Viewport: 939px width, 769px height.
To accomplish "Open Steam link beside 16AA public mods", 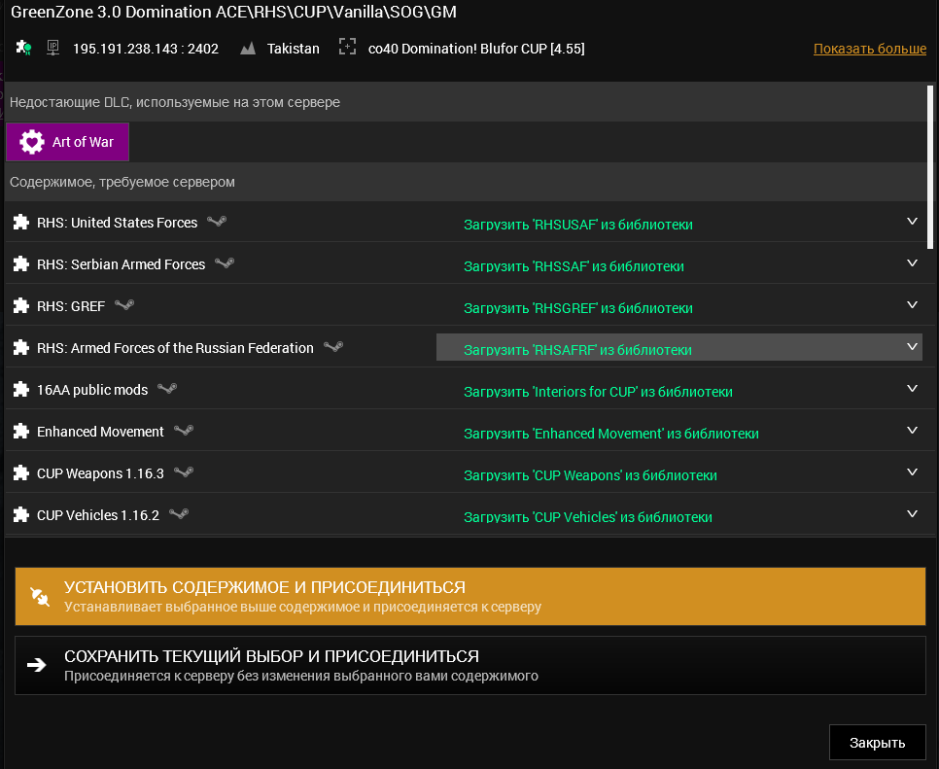I will pyautogui.click(x=167, y=389).
